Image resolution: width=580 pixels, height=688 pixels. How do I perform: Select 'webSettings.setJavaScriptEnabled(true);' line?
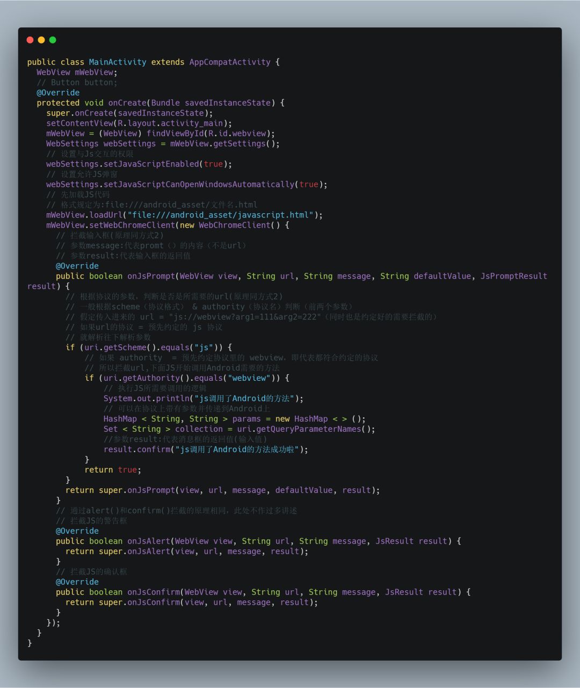(x=139, y=164)
